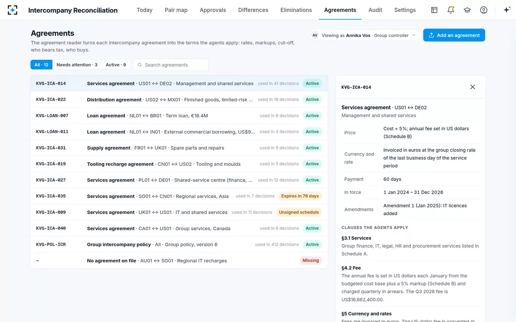Image resolution: width=516 pixels, height=322 pixels.
Task: Focus the Search agreements field
Action: click(x=171, y=65)
